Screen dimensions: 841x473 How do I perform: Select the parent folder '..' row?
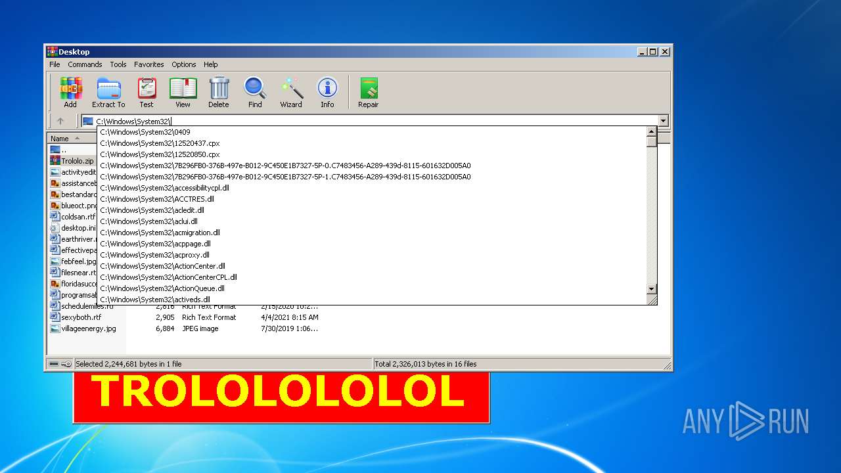pyautogui.click(x=73, y=150)
